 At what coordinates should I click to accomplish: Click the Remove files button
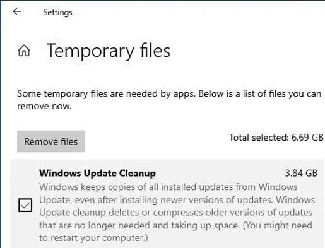coord(51,141)
